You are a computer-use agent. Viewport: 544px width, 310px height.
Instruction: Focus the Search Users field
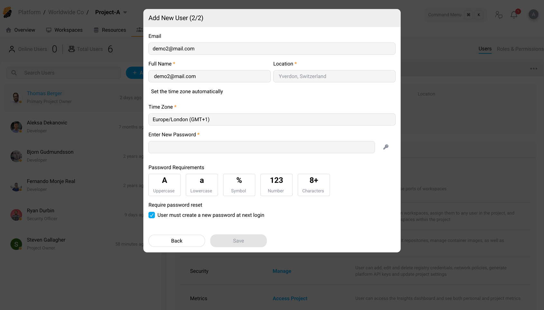pos(64,73)
